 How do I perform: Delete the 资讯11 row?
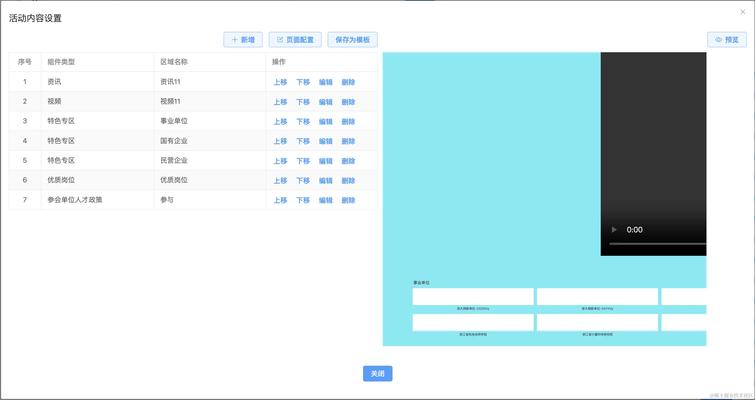pyautogui.click(x=348, y=82)
